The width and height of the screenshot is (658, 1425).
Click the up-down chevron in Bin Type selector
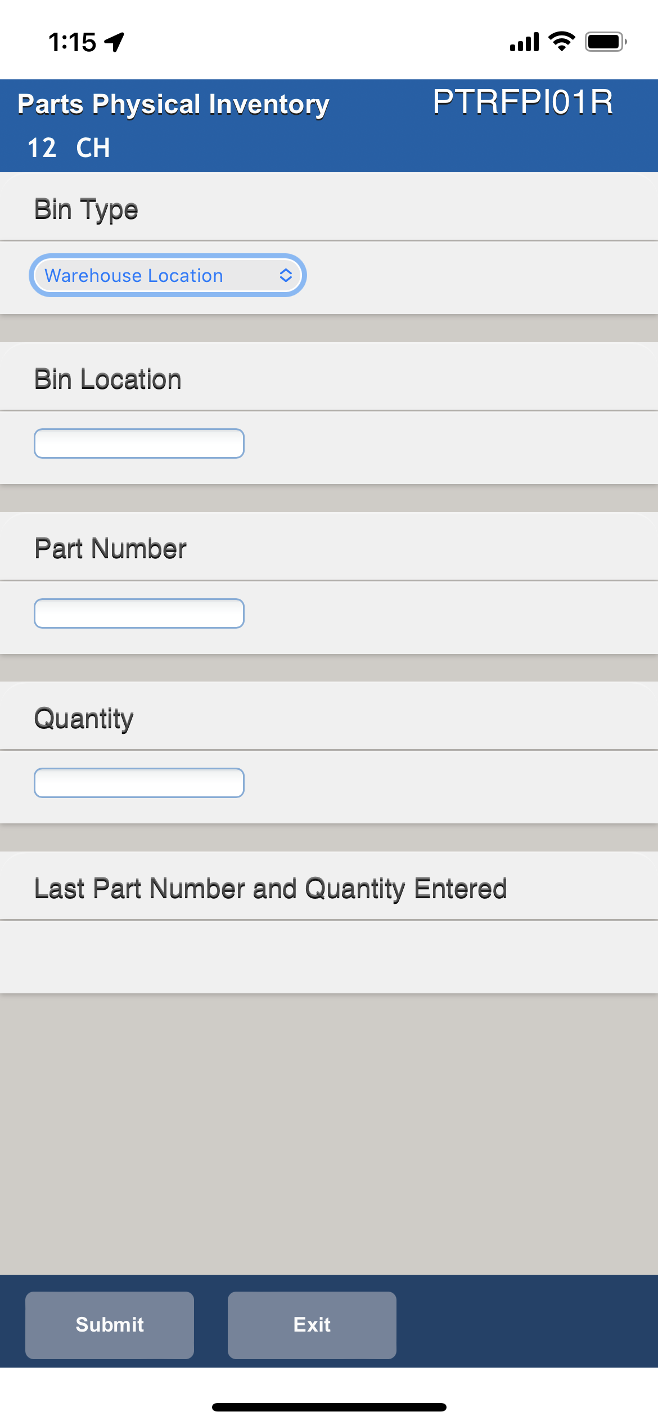pos(286,275)
